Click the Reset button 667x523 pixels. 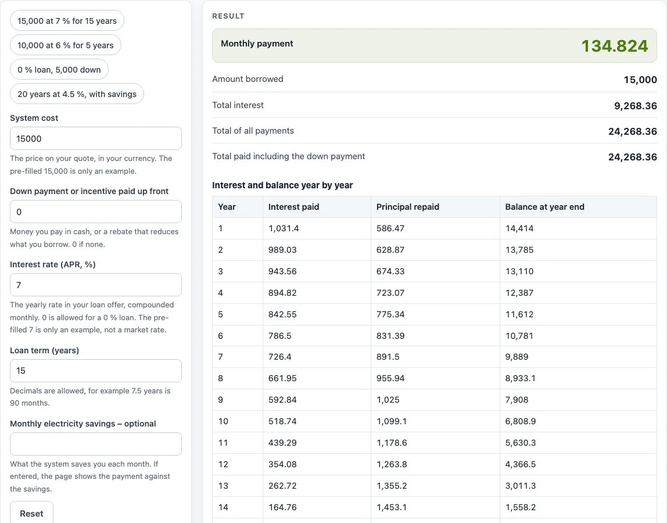click(31, 513)
